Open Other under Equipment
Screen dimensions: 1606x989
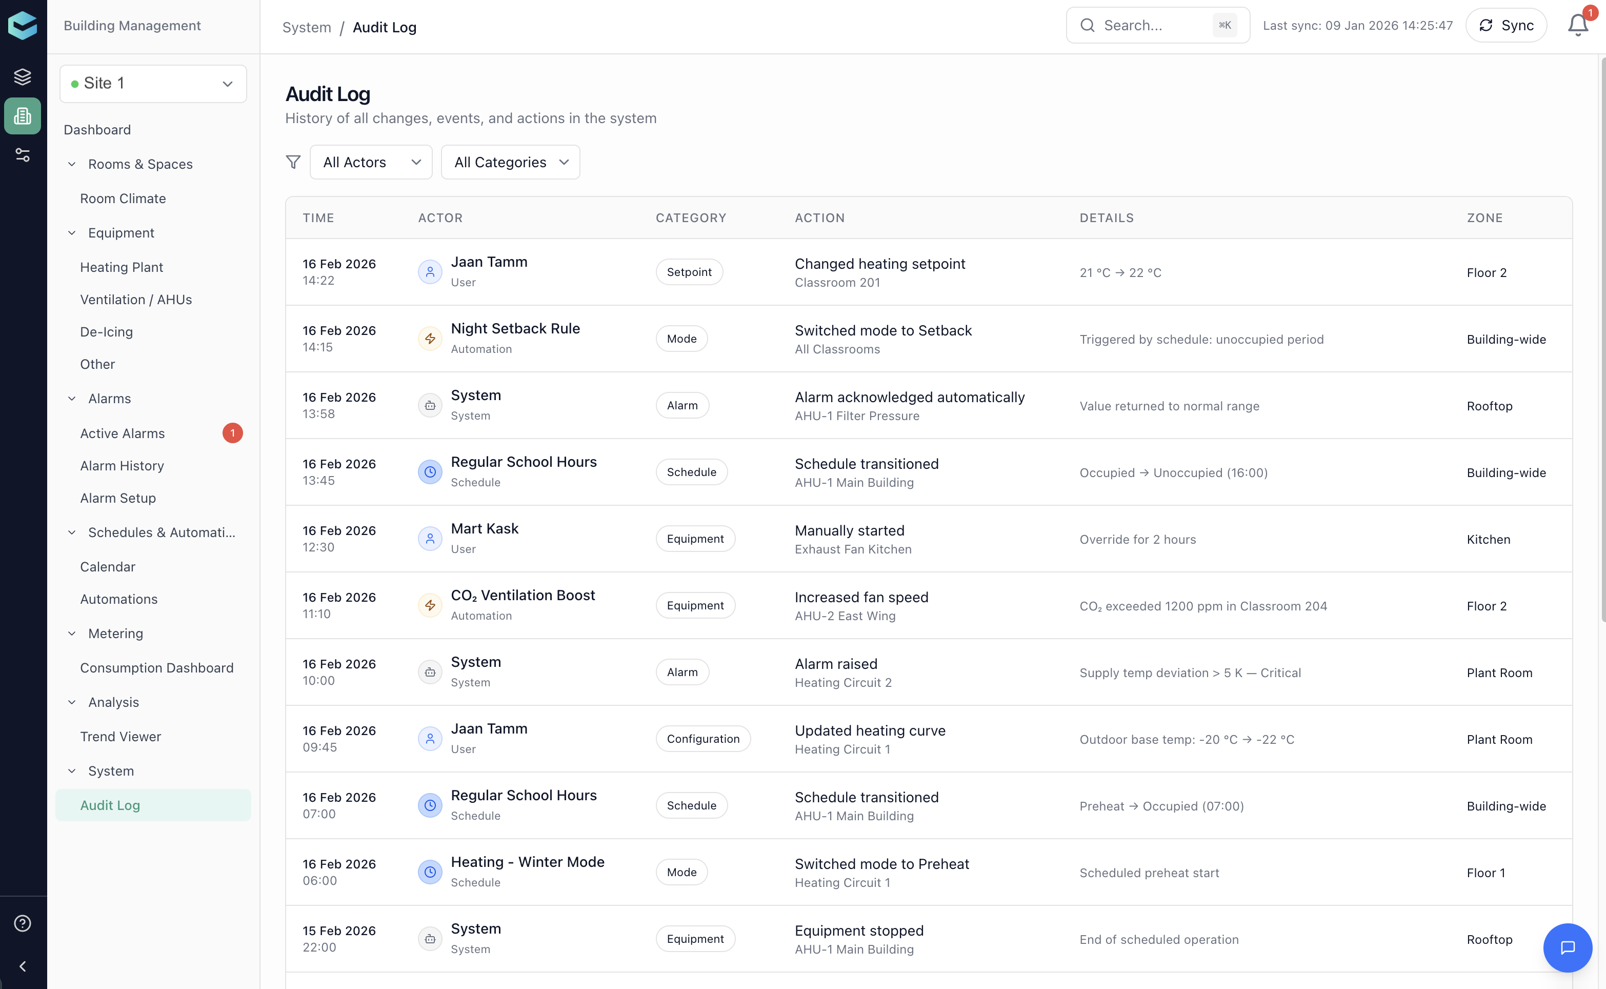point(97,364)
